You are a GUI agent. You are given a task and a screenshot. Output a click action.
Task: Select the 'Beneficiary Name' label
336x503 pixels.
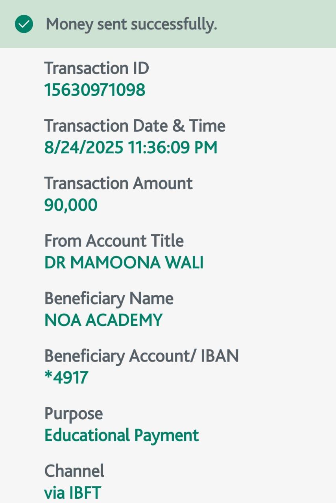(x=109, y=298)
